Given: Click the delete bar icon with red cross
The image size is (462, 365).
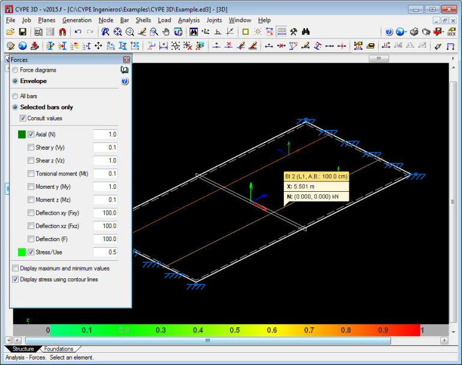Looking at the screenshot, I should click(x=282, y=46).
